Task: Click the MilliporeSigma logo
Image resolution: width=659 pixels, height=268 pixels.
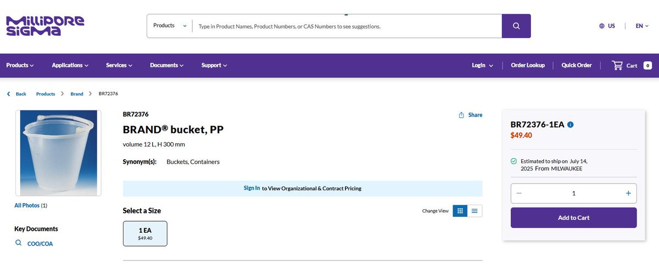Action: click(45, 26)
